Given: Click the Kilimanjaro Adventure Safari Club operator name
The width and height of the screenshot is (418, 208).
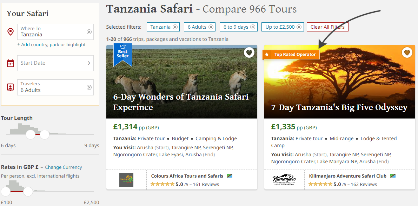Looking at the screenshot, I should point(347,176).
